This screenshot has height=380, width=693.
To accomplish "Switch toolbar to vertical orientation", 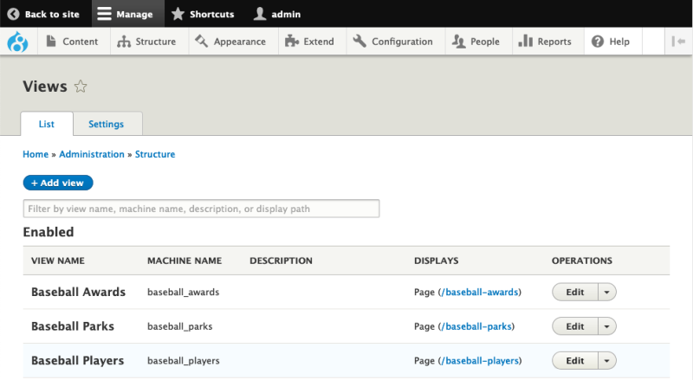I will coord(678,42).
